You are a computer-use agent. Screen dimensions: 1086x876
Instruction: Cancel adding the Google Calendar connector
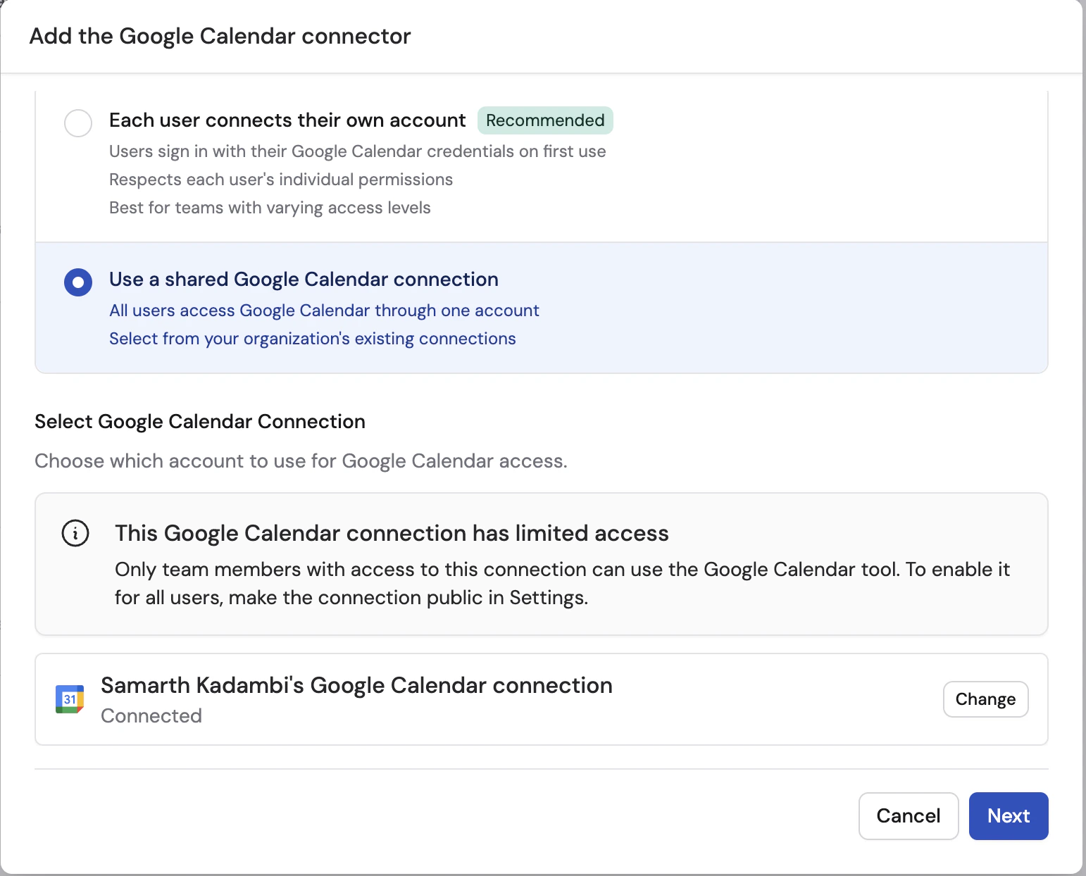click(x=908, y=815)
